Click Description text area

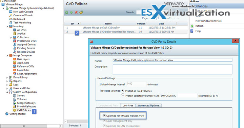[172, 69]
